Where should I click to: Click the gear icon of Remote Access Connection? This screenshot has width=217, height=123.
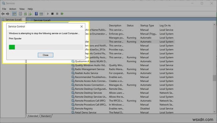point(73,85)
